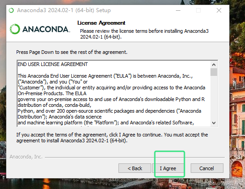Focus the license agreement text box

tap(113, 93)
